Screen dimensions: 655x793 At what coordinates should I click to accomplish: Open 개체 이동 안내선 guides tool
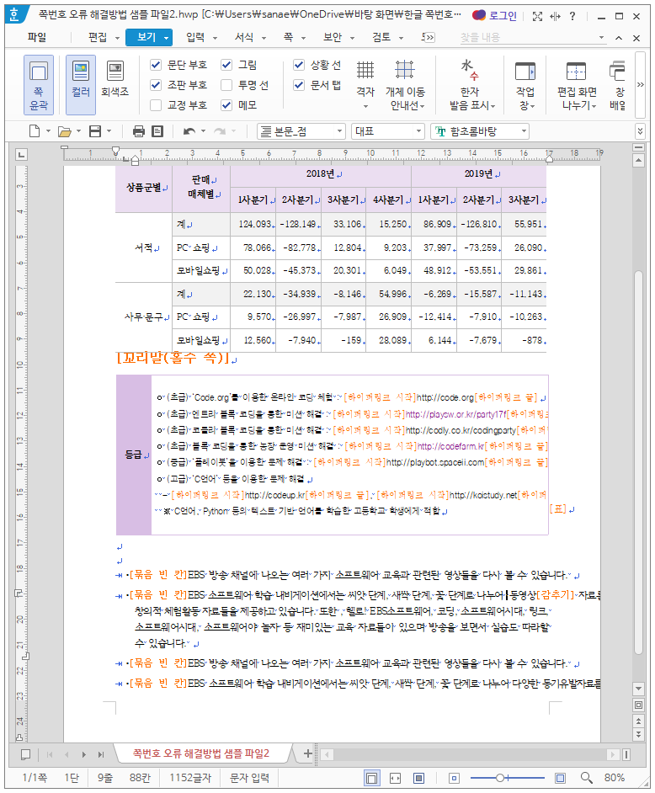[405, 84]
